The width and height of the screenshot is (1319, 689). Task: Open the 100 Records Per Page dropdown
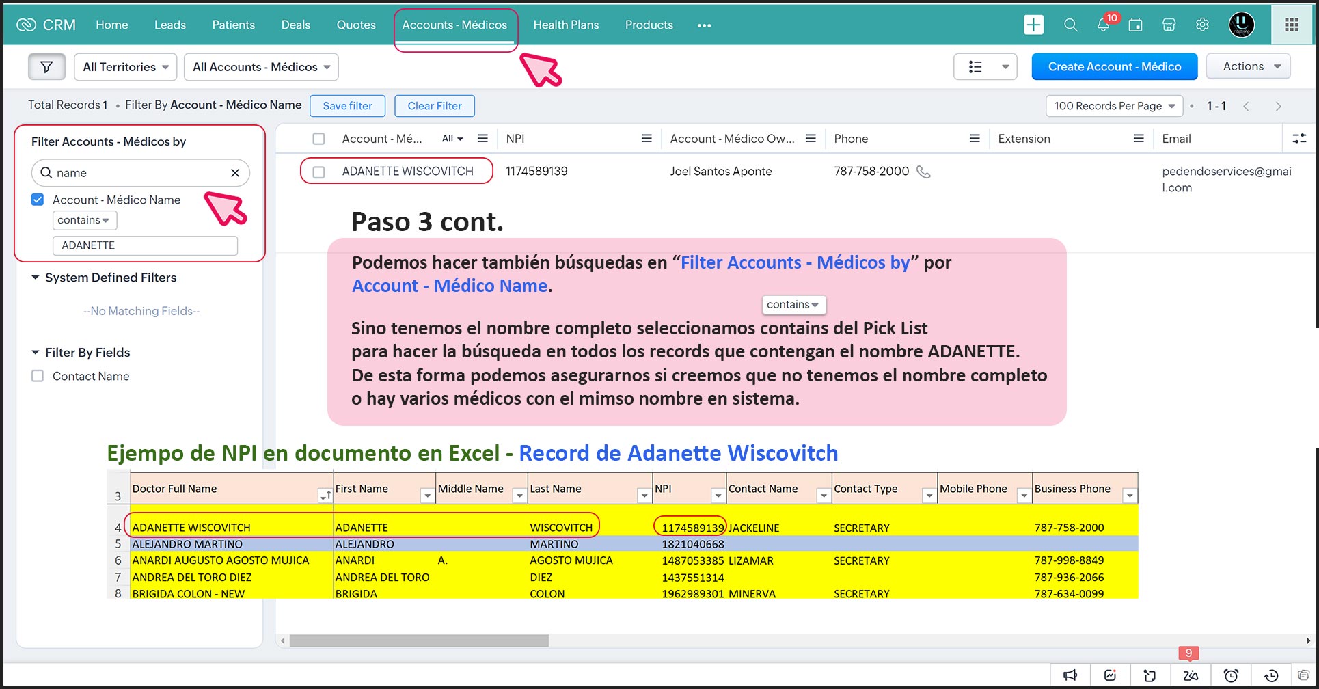[x=1114, y=106]
